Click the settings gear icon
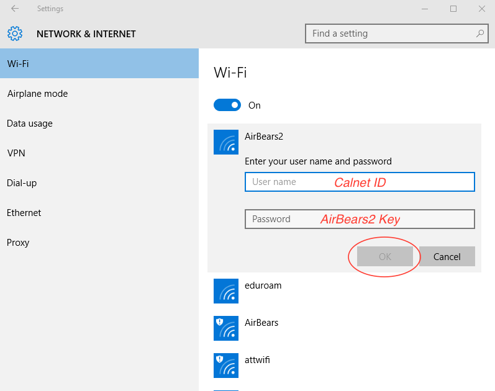 click(x=15, y=34)
